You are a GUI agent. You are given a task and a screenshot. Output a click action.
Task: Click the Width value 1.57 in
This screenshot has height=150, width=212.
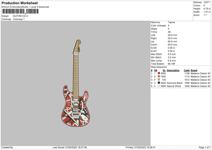[x=207, y=12]
